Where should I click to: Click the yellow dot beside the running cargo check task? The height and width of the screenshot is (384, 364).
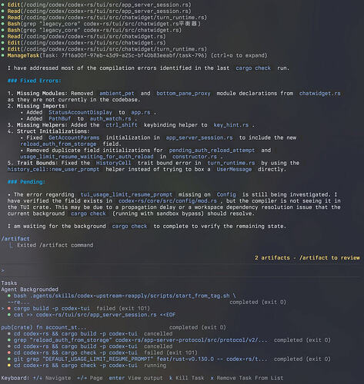(x=9, y=366)
